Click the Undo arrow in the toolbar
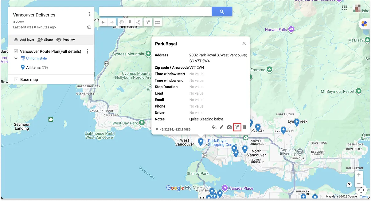Screen dimensions: 371x201 click(x=103, y=22)
